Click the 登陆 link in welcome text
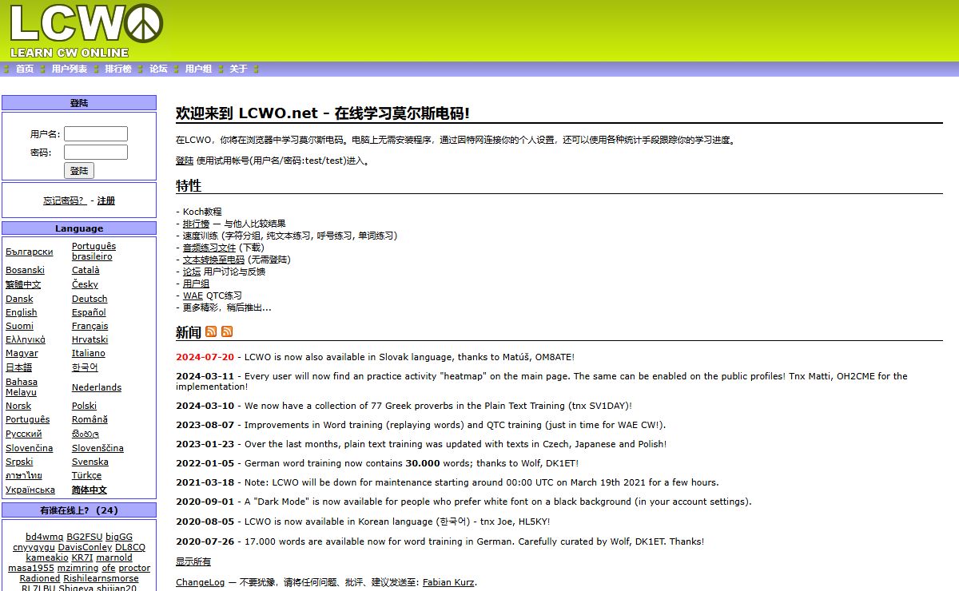 (185, 161)
